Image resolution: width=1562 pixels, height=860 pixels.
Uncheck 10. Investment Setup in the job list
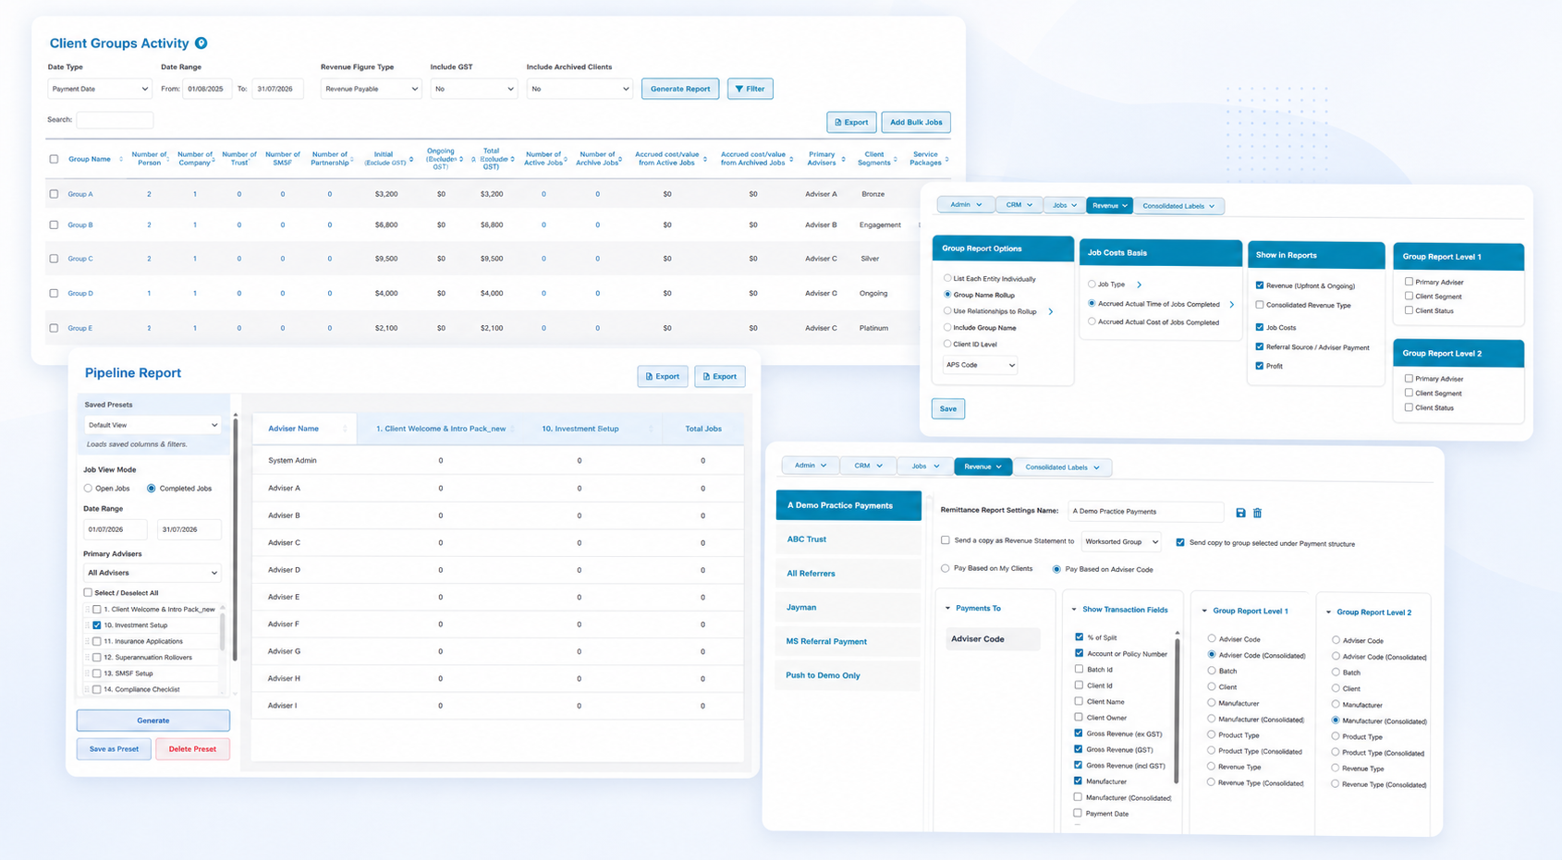[97, 625]
